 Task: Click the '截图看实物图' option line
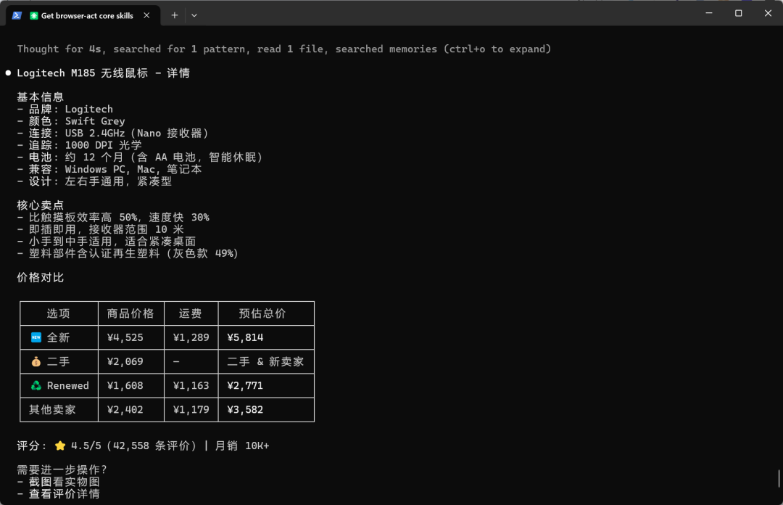point(59,482)
